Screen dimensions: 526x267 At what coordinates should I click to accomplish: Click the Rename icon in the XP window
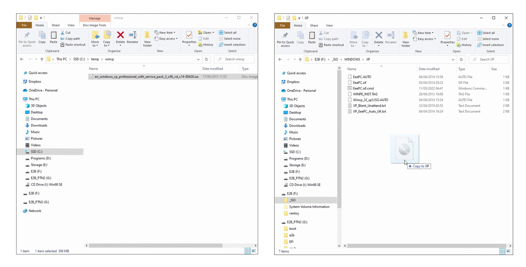(x=391, y=37)
